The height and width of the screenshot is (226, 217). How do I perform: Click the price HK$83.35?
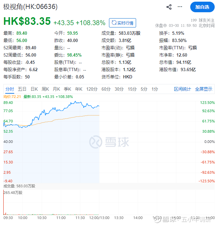(x=27, y=21)
